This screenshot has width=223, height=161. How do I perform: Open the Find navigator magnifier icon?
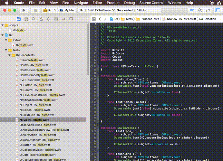tap(34, 19)
